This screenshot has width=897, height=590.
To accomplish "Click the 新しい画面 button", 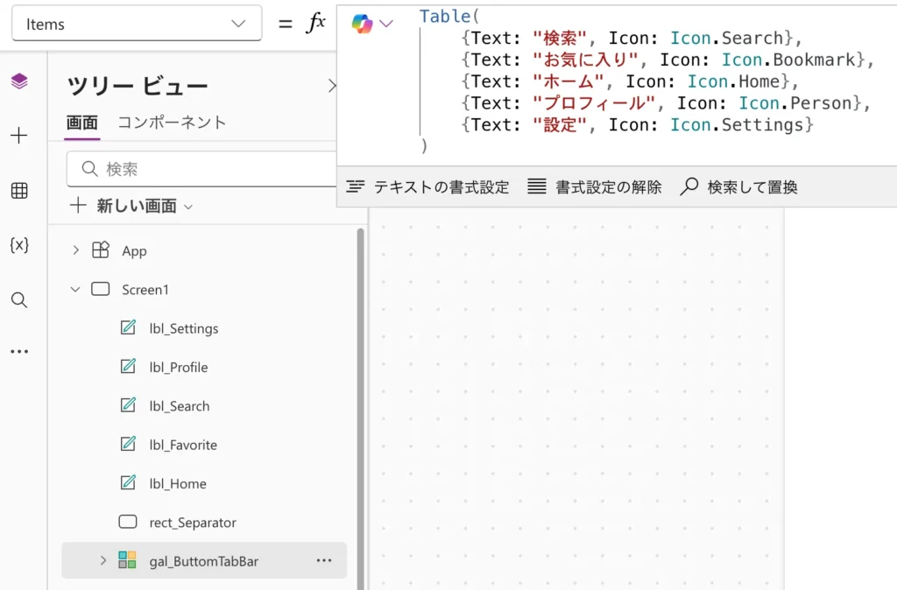I will (131, 206).
